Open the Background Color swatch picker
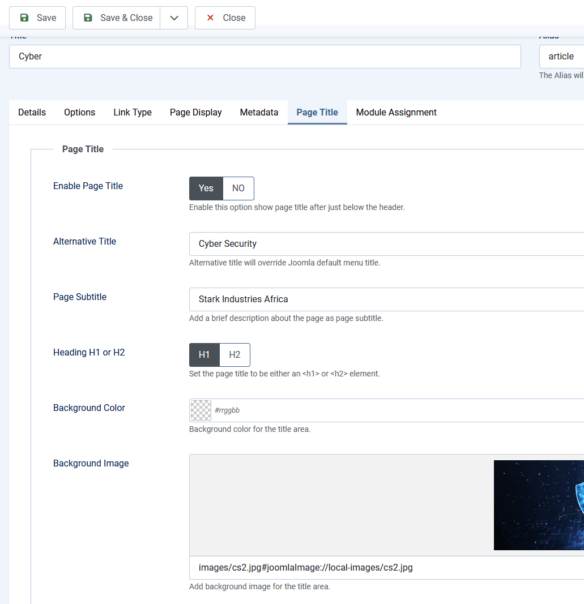This screenshot has height=604, width=584. (x=201, y=410)
